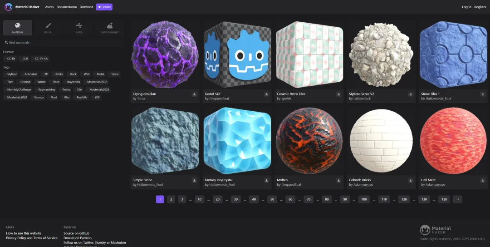Click Register
This screenshot has width=490, height=247.
[480, 7]
